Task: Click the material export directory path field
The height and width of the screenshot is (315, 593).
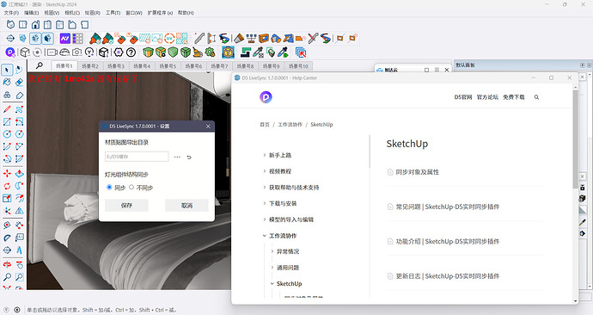Action: (x=137, y=157)
